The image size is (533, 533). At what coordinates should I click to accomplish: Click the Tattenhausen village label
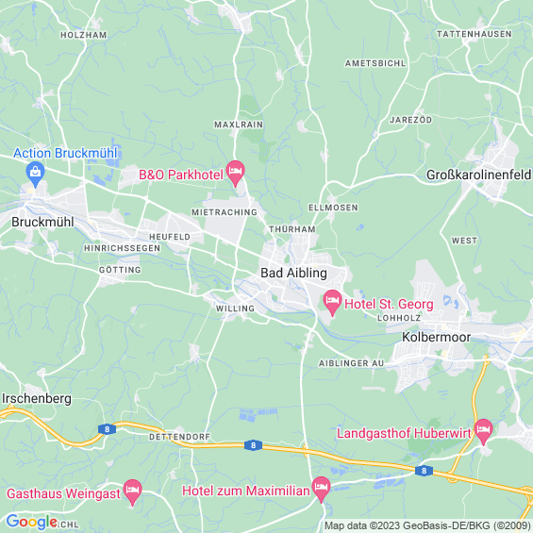click(x=475, y=34)
